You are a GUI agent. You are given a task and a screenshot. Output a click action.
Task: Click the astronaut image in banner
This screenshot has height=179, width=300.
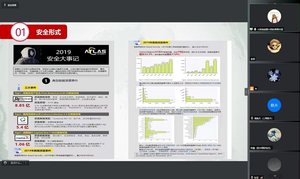click(28, 55)
